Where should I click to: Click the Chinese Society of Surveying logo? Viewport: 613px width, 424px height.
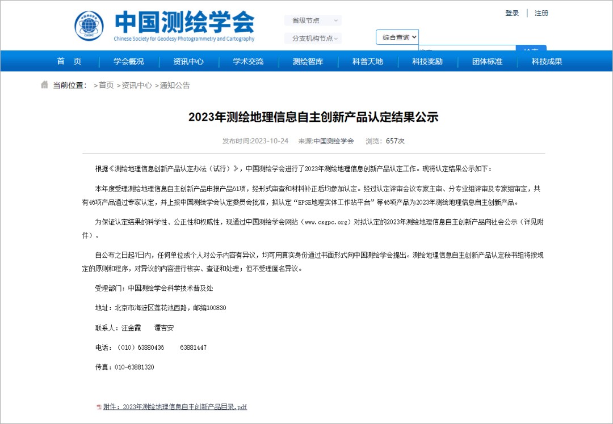88,24
